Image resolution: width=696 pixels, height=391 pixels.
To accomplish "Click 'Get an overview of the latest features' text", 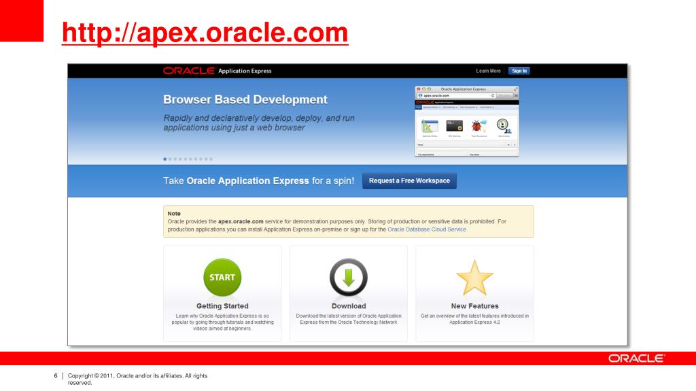I will [474, 319].
